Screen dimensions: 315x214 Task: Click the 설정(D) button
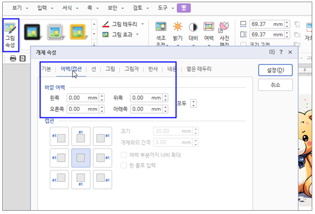click(x=275, y=70)
